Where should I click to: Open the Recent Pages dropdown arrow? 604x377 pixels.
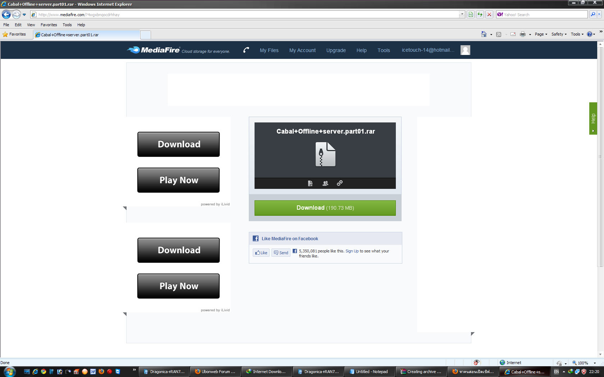pos(24,15)
